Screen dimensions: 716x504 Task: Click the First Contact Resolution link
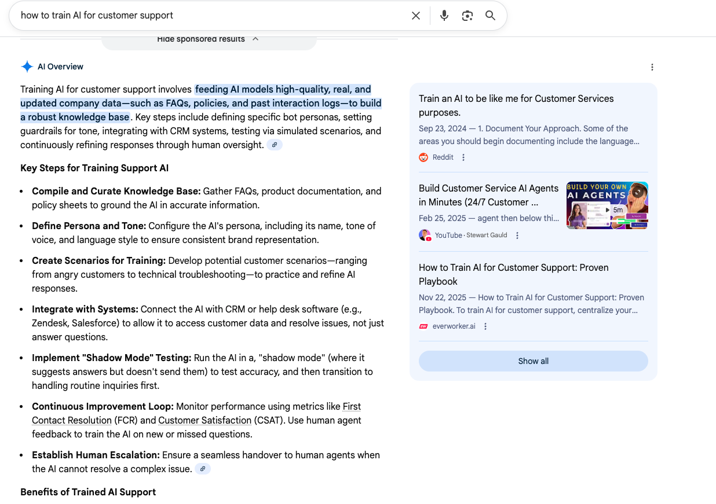tap(352, 407)
